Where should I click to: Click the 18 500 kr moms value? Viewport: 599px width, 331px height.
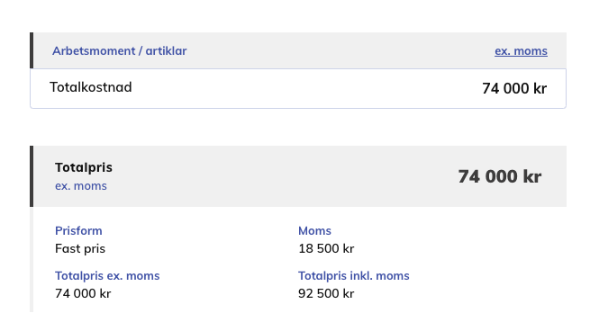(x=326, y=248)
